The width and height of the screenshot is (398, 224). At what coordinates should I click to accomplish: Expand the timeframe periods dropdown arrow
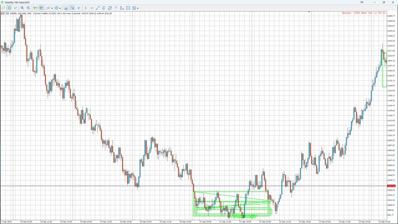pyautogui.click(x=60, y=8)
